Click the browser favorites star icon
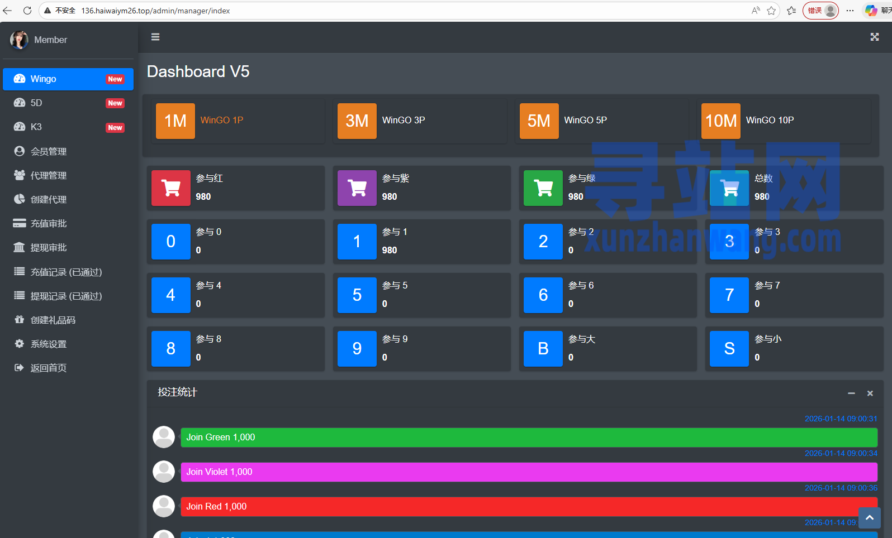The width and height of the screenshot is (892, 538). 771,11
